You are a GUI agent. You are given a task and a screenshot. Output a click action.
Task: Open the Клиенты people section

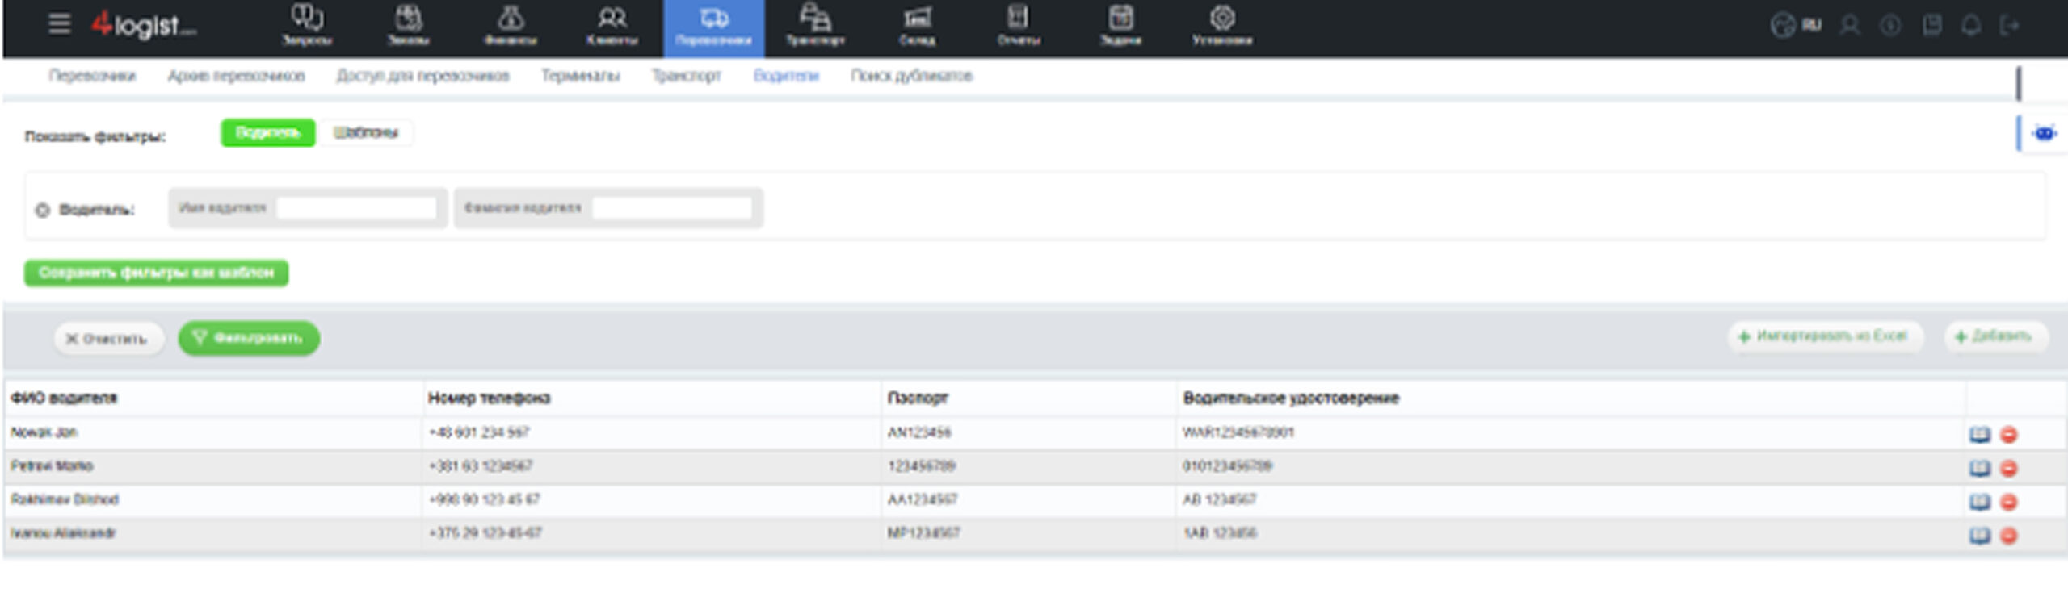coord(612,27)
